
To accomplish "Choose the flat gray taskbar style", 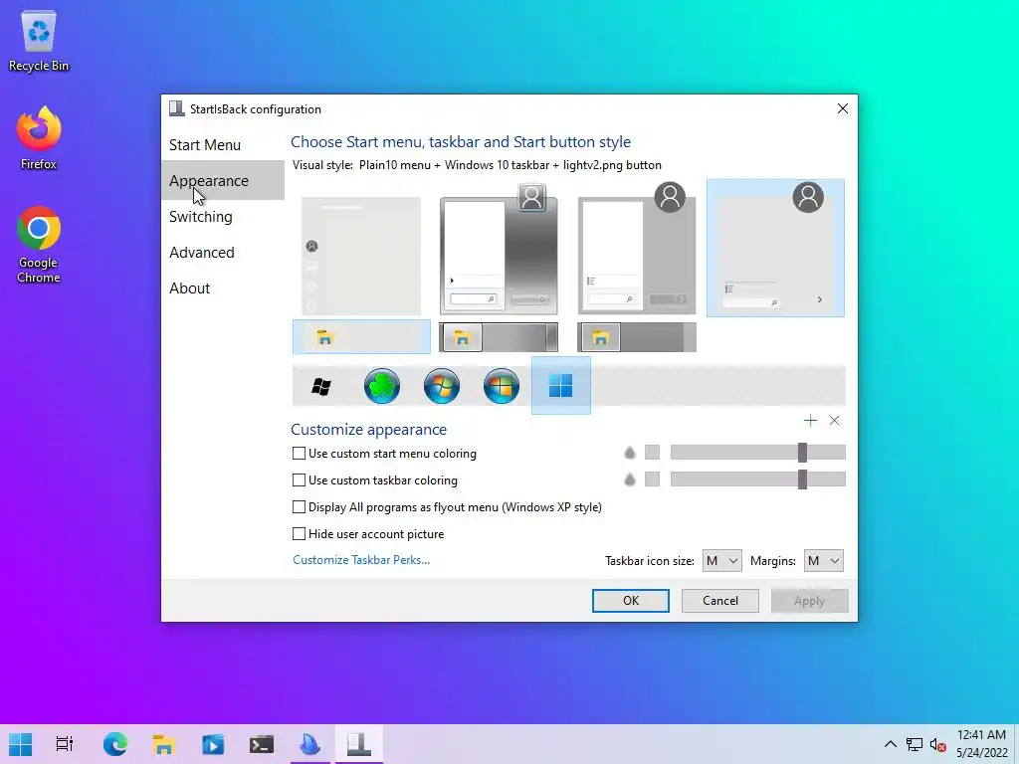I will [637, 337].
